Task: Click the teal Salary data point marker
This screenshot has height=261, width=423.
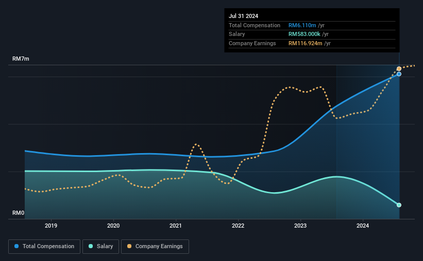Action: (x=399, y=205)
